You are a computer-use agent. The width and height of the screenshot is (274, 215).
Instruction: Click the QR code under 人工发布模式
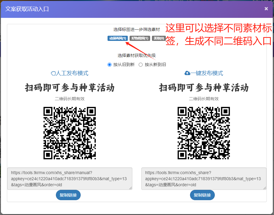coord(70,133)
